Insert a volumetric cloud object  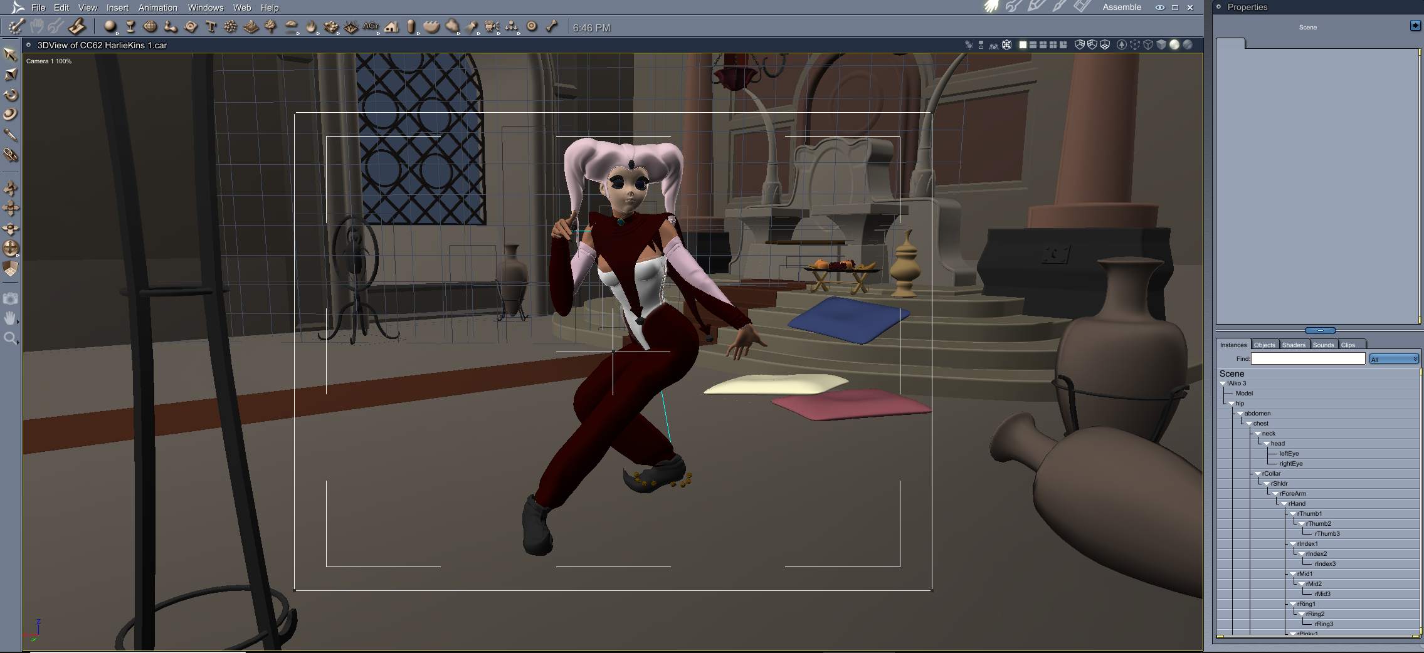pos(291,26)
